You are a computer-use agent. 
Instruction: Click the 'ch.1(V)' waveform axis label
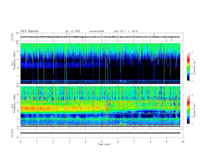pyautogui.click(x=12, y=37)
